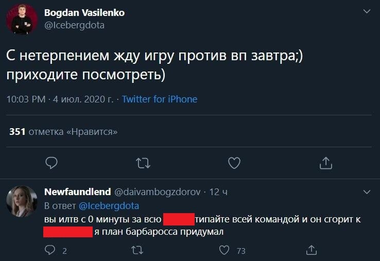
Task: Retweet the main tweet
Action: coord(143,163)
